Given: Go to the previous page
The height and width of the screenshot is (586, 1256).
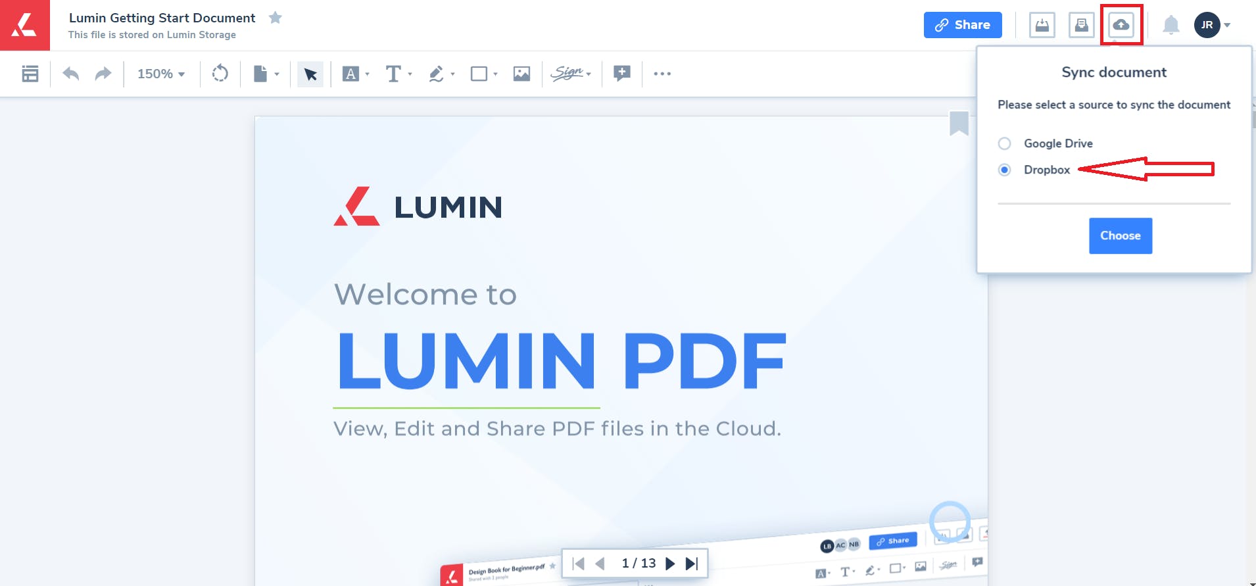Looking at the screenshot, I should pos(600,564).
